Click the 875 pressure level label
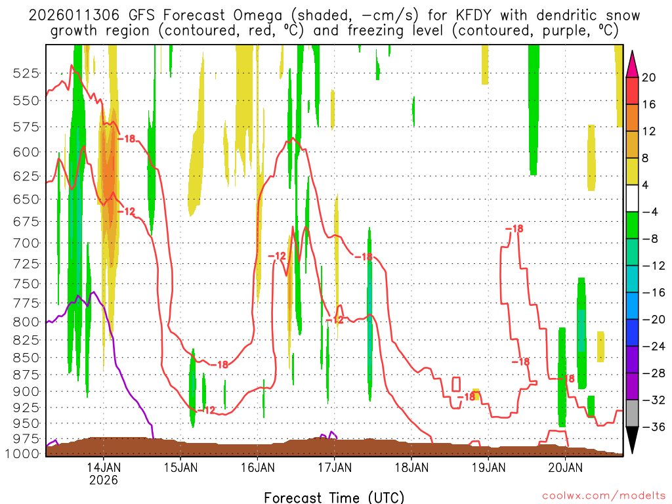The width and height of the screenshot is (672, 504). click(26, 375)
